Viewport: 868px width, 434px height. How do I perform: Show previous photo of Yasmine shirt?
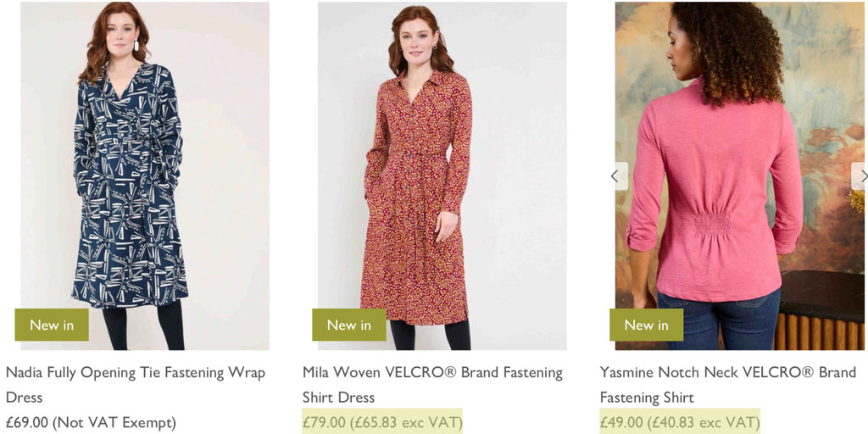coord(615,176)
